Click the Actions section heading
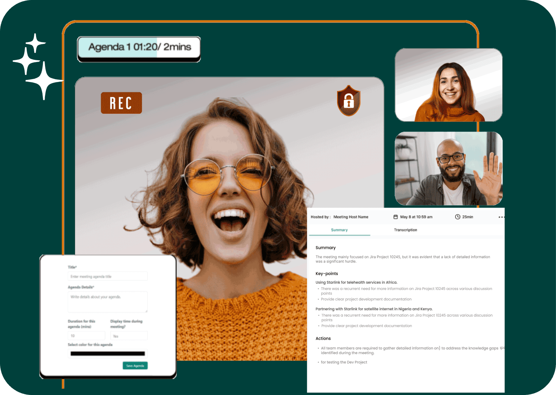 tap(323, 339)
